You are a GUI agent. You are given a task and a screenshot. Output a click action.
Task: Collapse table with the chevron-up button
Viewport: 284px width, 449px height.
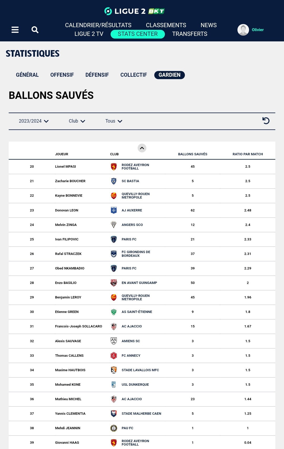pos(142,148)
